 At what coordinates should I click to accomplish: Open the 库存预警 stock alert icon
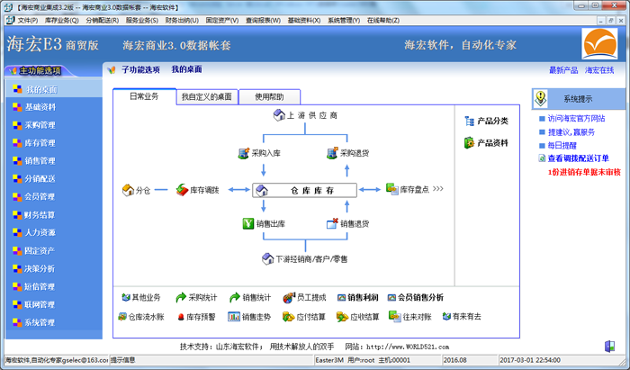181,318
